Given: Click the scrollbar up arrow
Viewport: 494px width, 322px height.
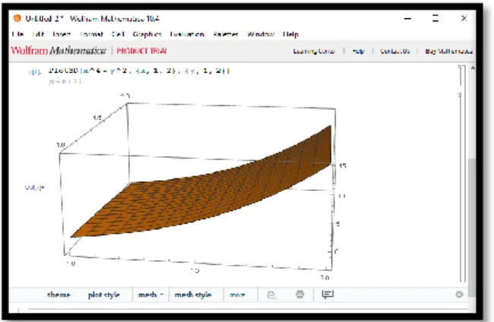Looking at the screenshot, I should click(472, 68).
